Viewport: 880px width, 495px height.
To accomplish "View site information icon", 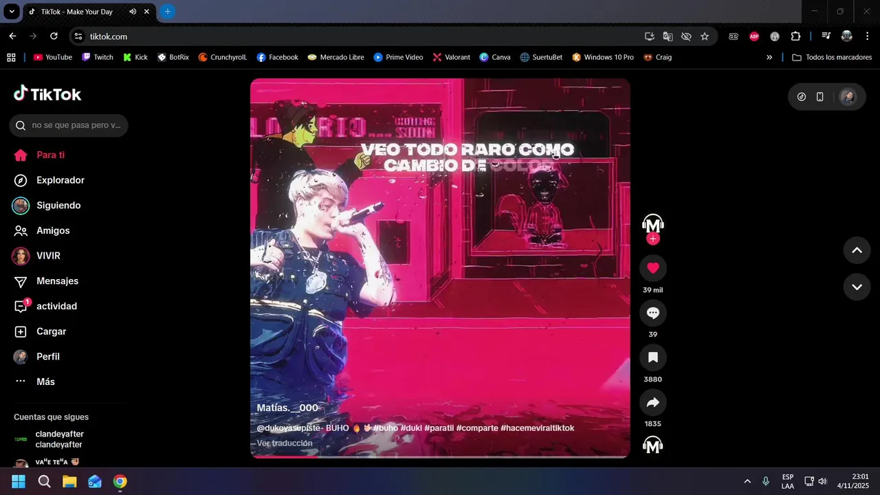I will coord(78,36).
